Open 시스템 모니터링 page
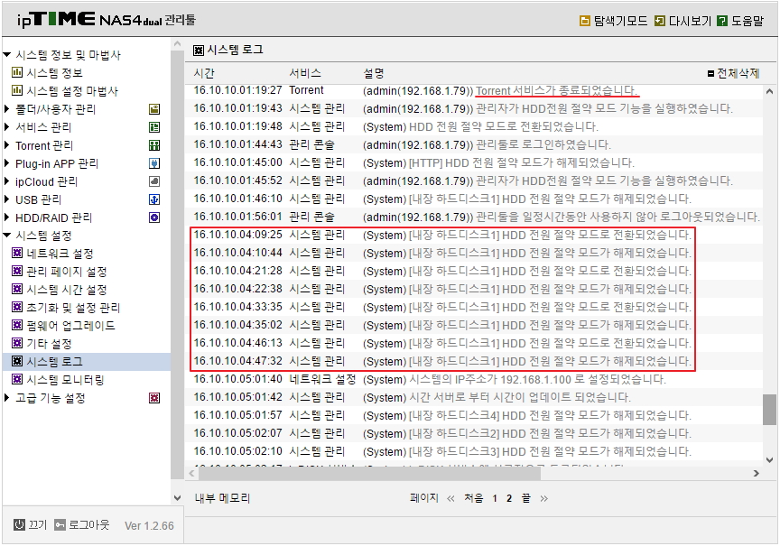Image resolution: width=780 pixels, height=546 pixels. click(x=65, y=380)
